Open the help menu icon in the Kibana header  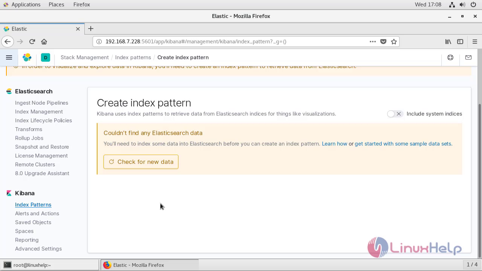click(x=450, y=58)
